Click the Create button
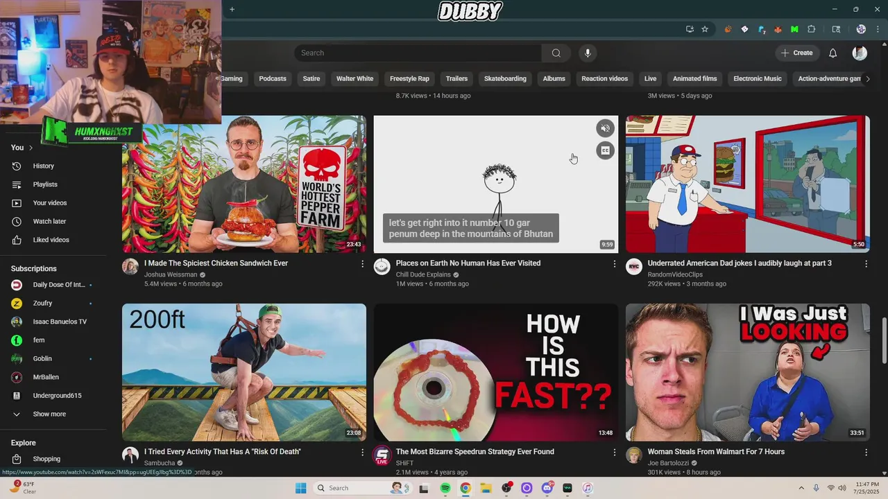This screenshot has height=499, width=888. 796,53
